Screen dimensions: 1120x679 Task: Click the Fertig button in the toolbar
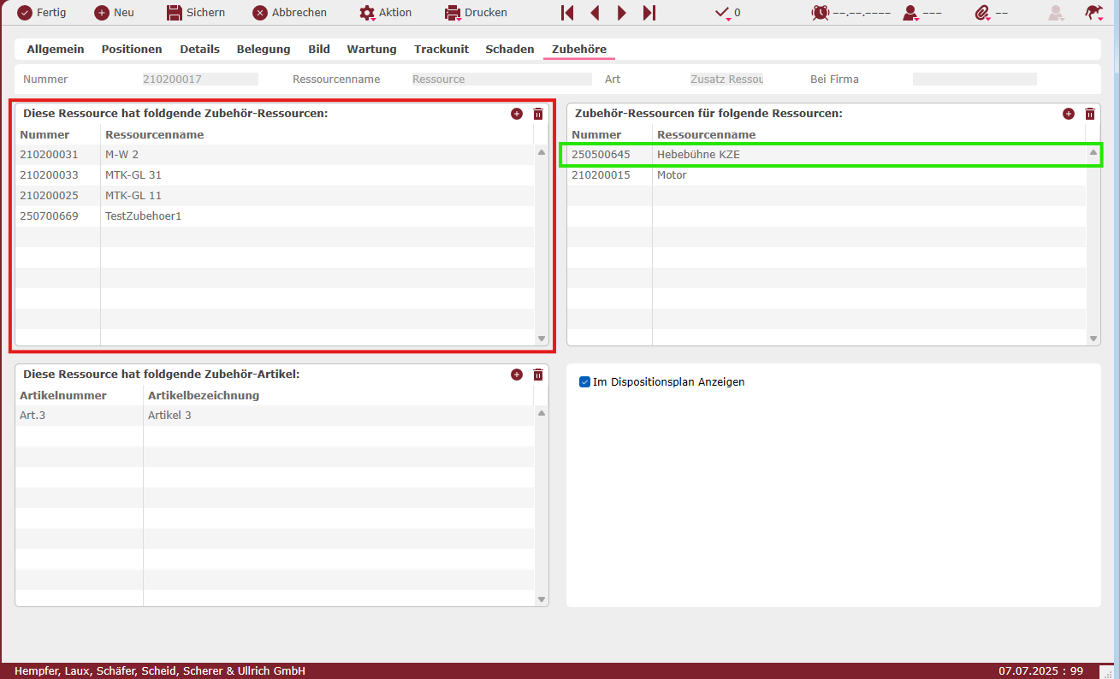click(x=42, y=13)
